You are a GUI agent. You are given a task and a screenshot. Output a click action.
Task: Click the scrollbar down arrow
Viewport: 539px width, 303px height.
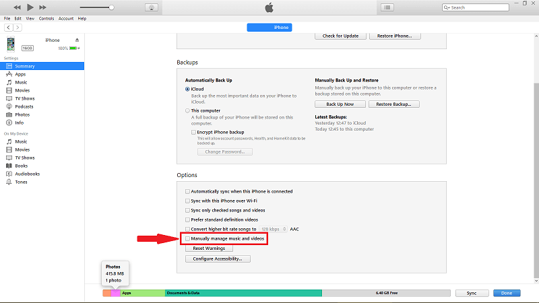tap(536, 281)
